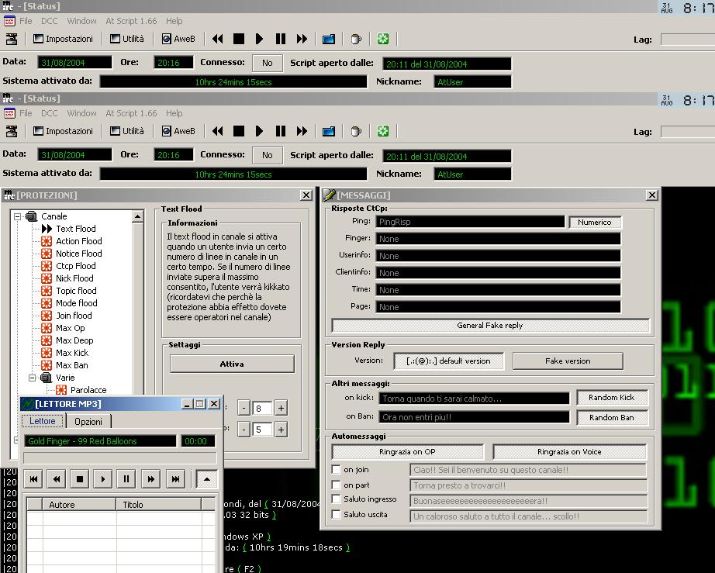Skip to previous track in the MP3 player

pos(34,479)
